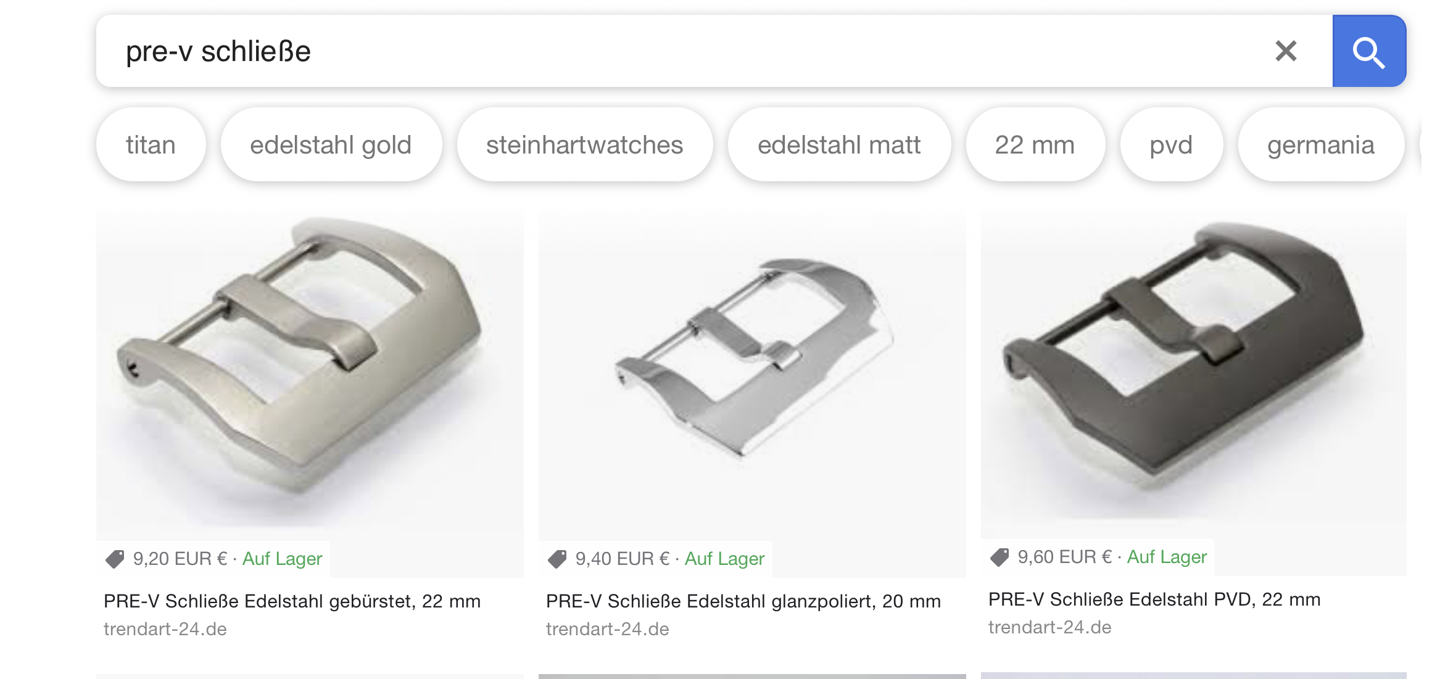Open 'PRE-V Schließe Edelstahl PVD, 22 mm' link
This screenshot has height=679, width=1440.
(x=1154, y=599)
